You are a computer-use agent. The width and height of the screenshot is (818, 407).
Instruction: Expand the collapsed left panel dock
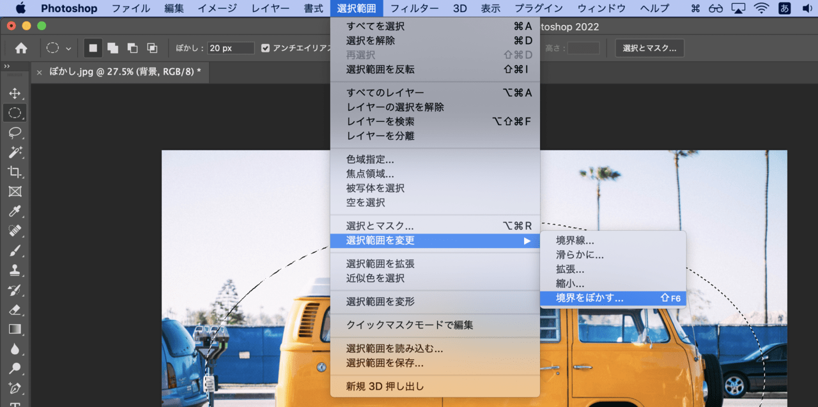point(6,66)
